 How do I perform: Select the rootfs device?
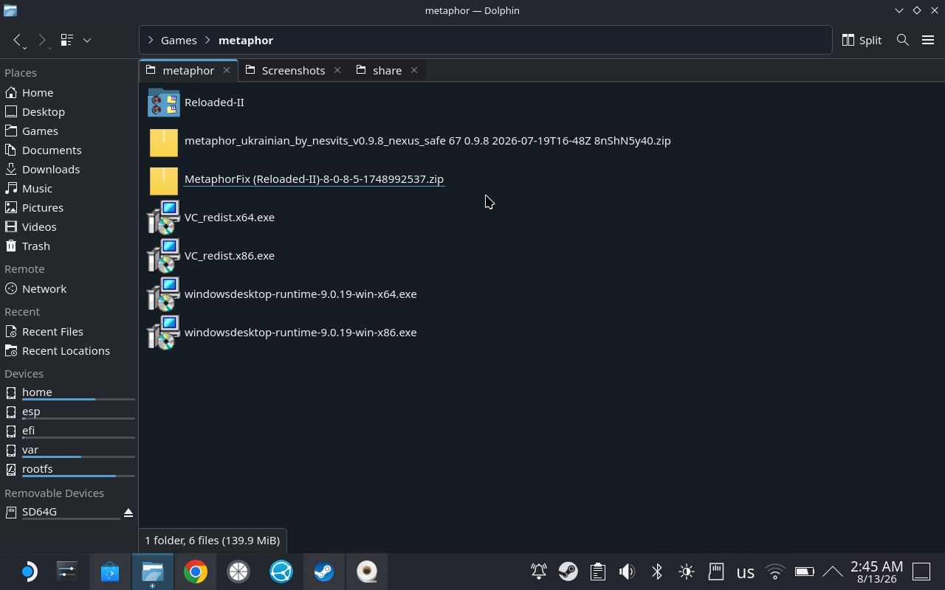click(x=69, y=469)
